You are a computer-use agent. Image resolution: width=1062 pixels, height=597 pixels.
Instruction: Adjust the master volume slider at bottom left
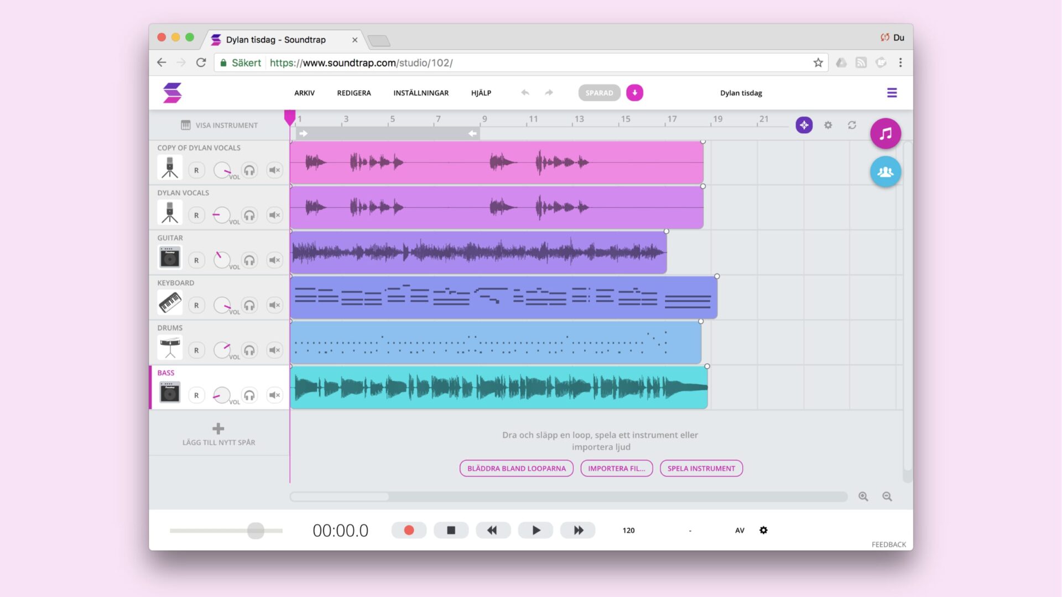click(256, 530)
